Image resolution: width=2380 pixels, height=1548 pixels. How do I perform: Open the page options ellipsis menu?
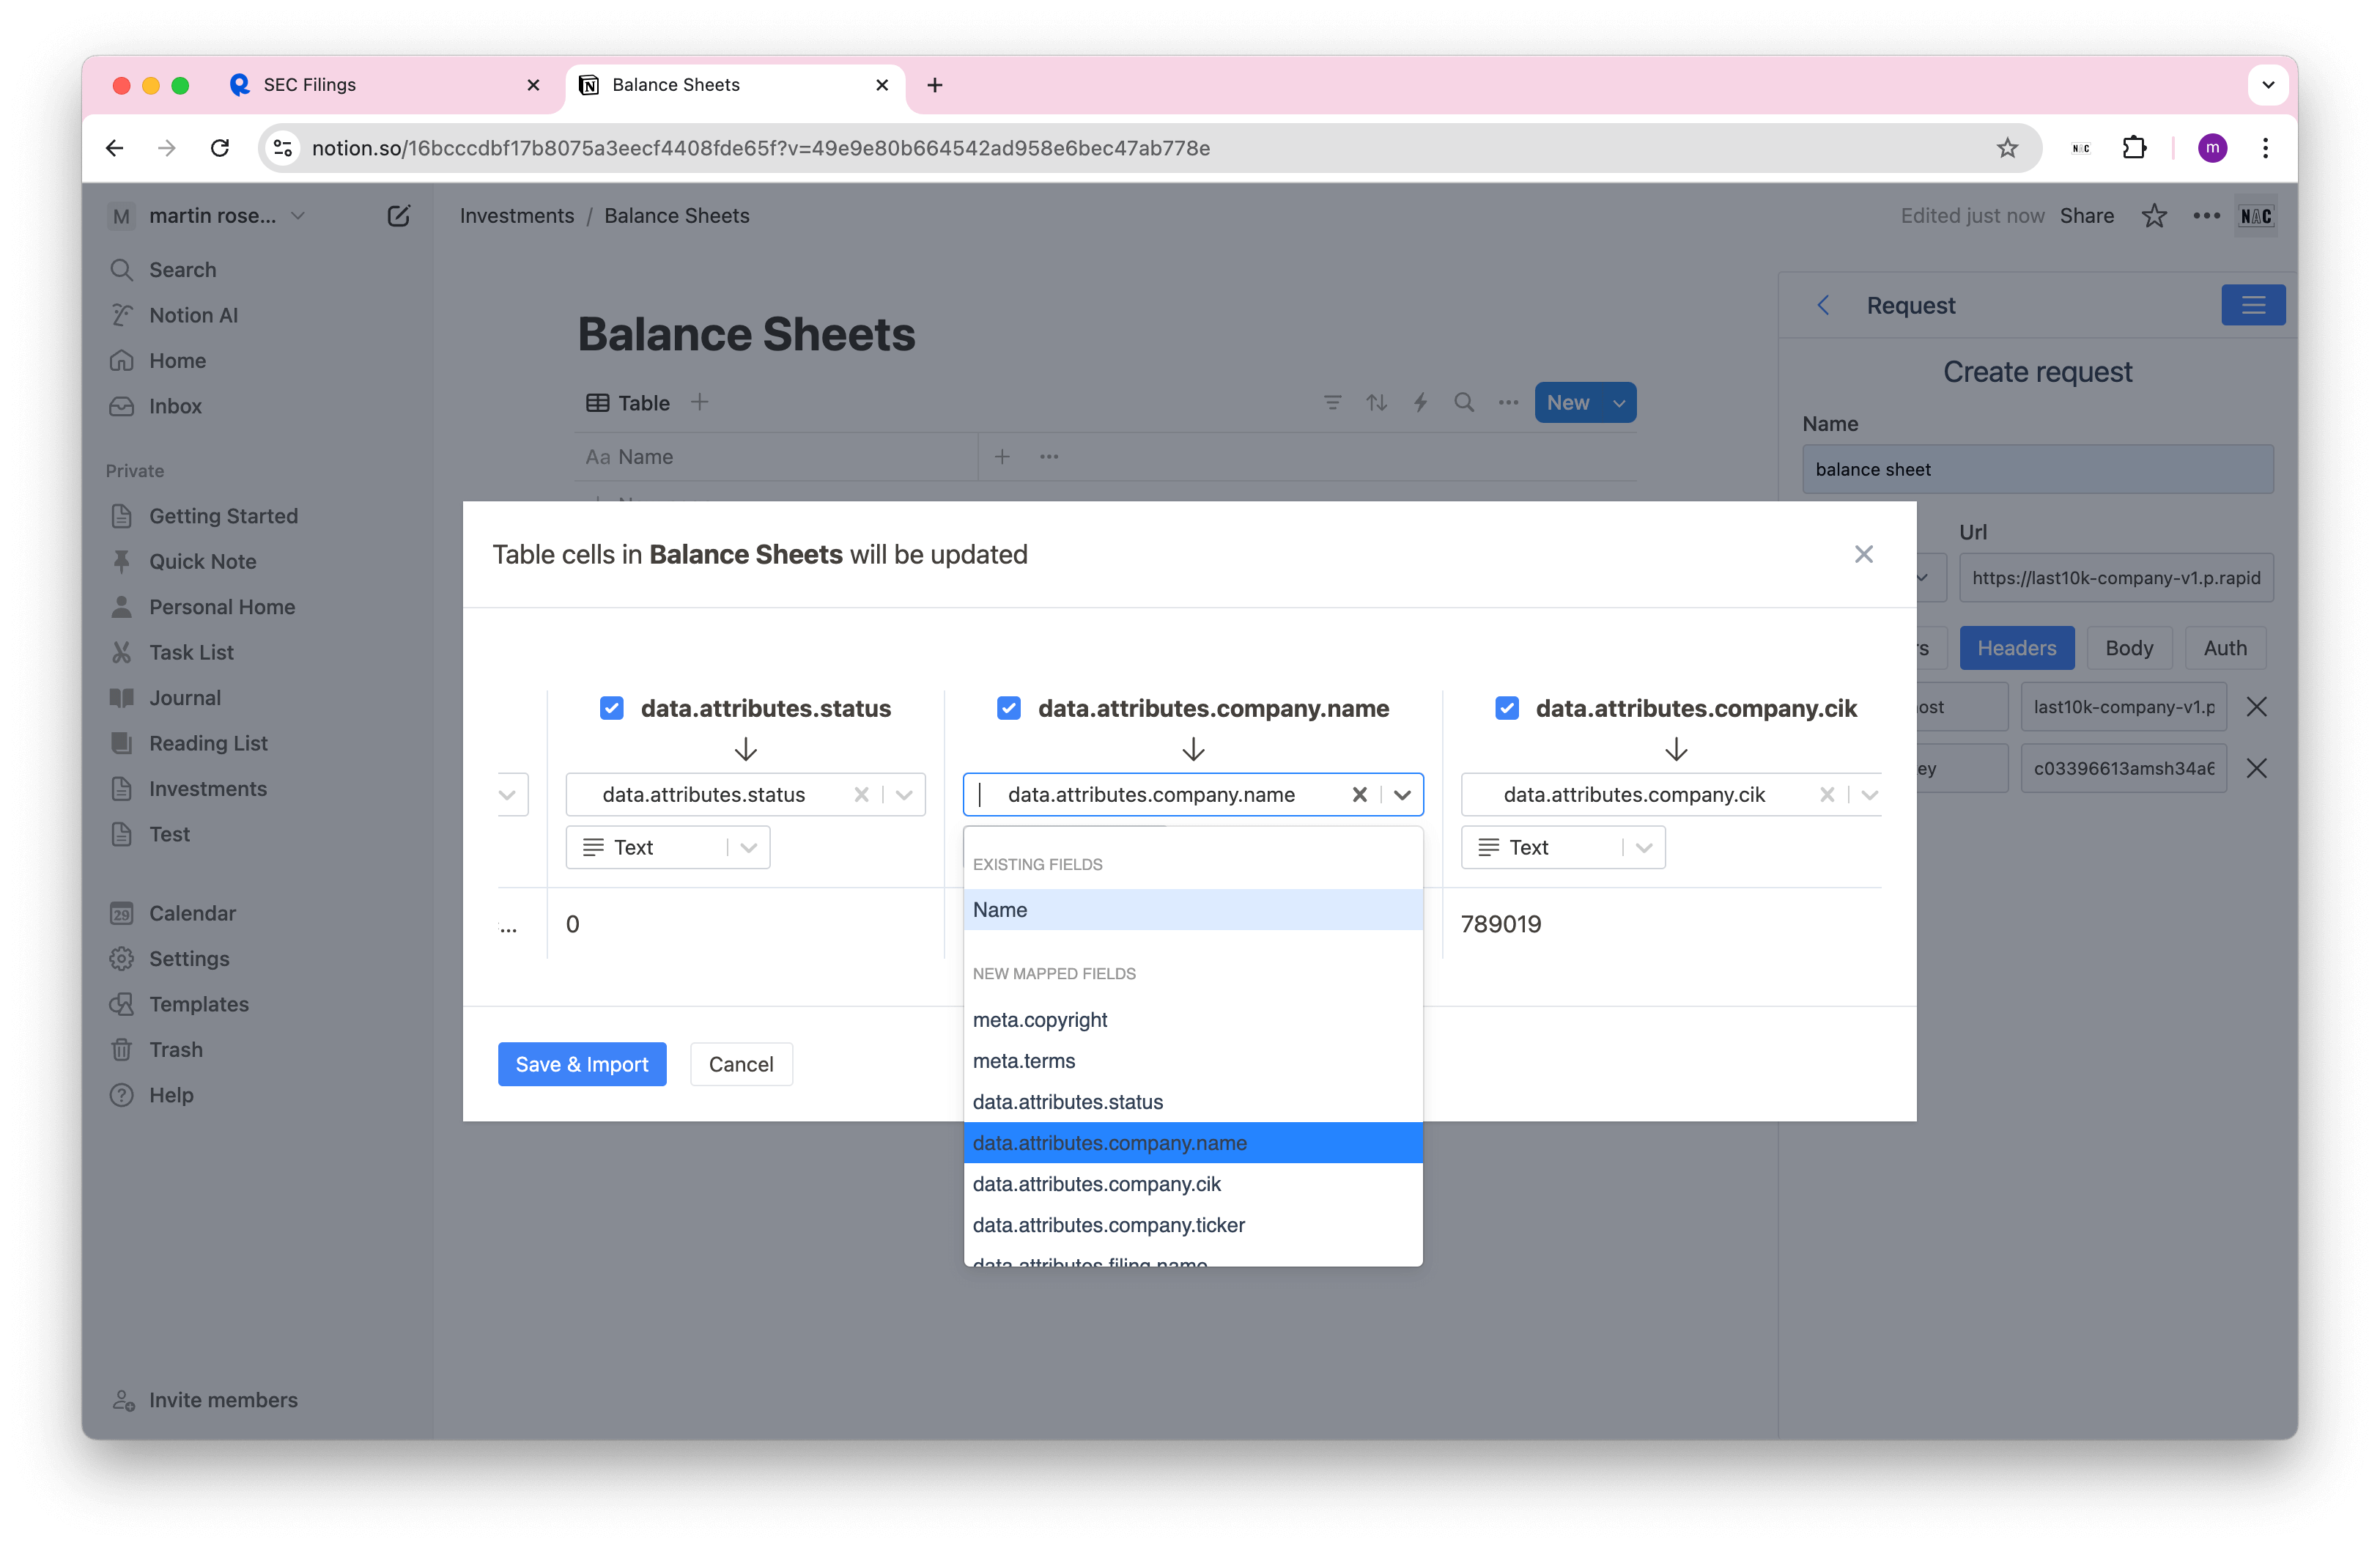click(2206, 216)
